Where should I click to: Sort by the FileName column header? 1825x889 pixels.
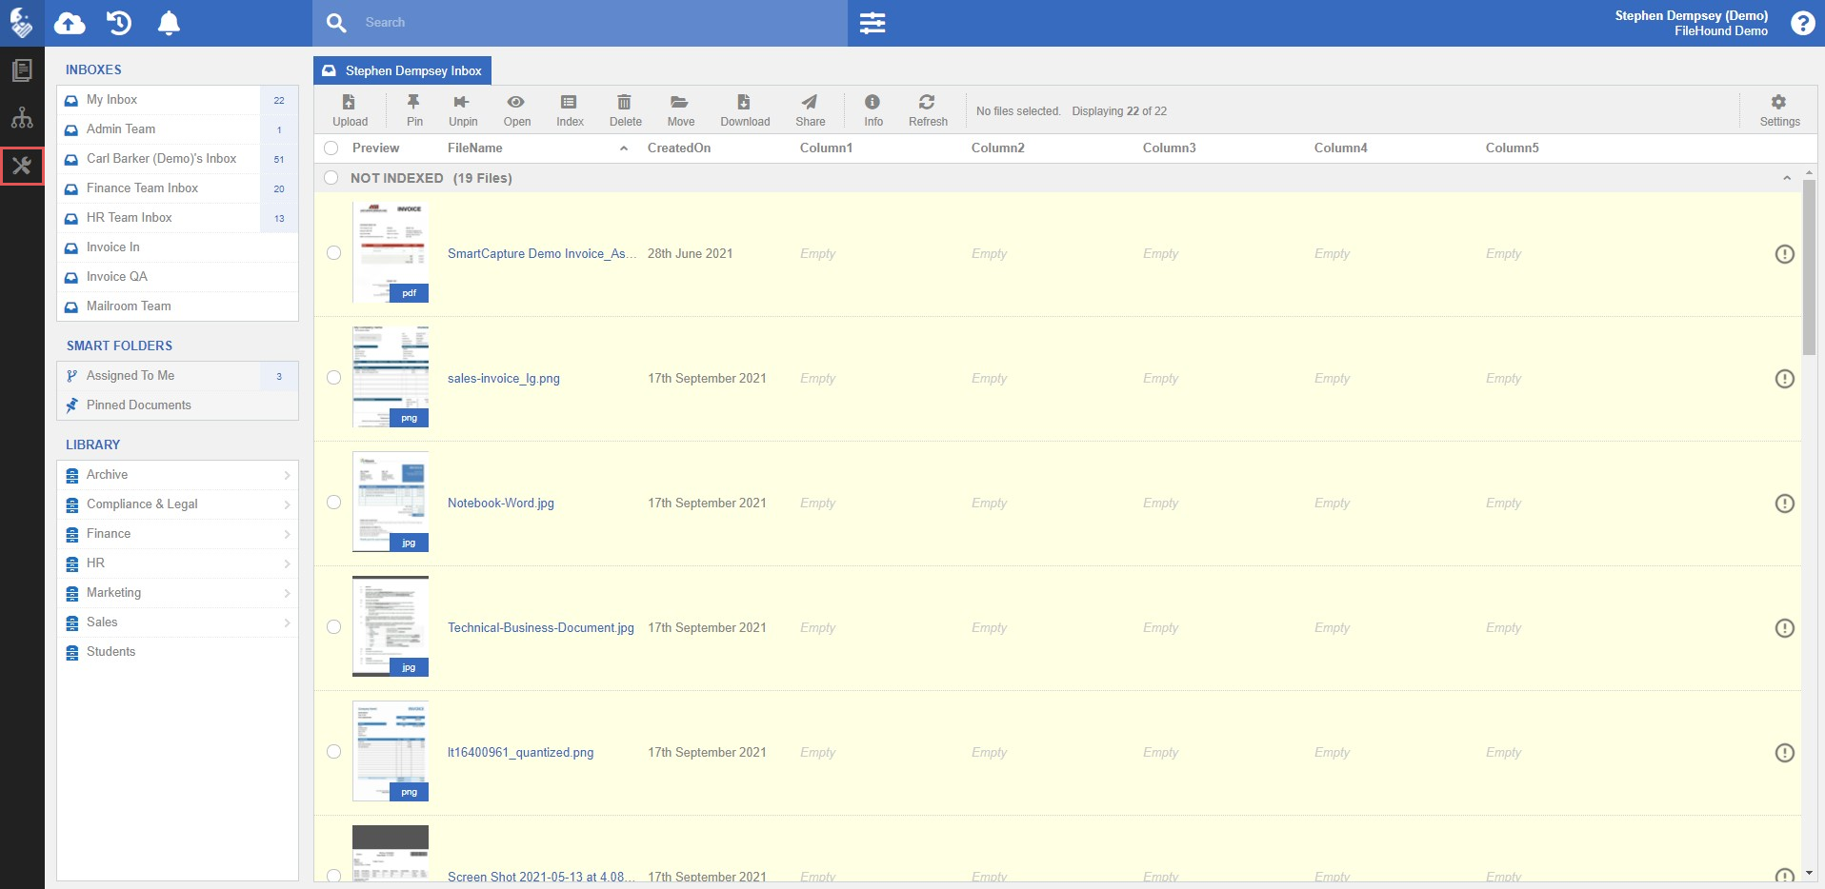[x=475, y=148]
